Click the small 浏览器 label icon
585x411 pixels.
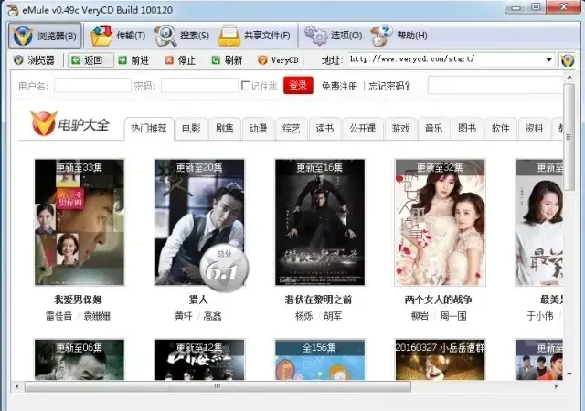18,60
